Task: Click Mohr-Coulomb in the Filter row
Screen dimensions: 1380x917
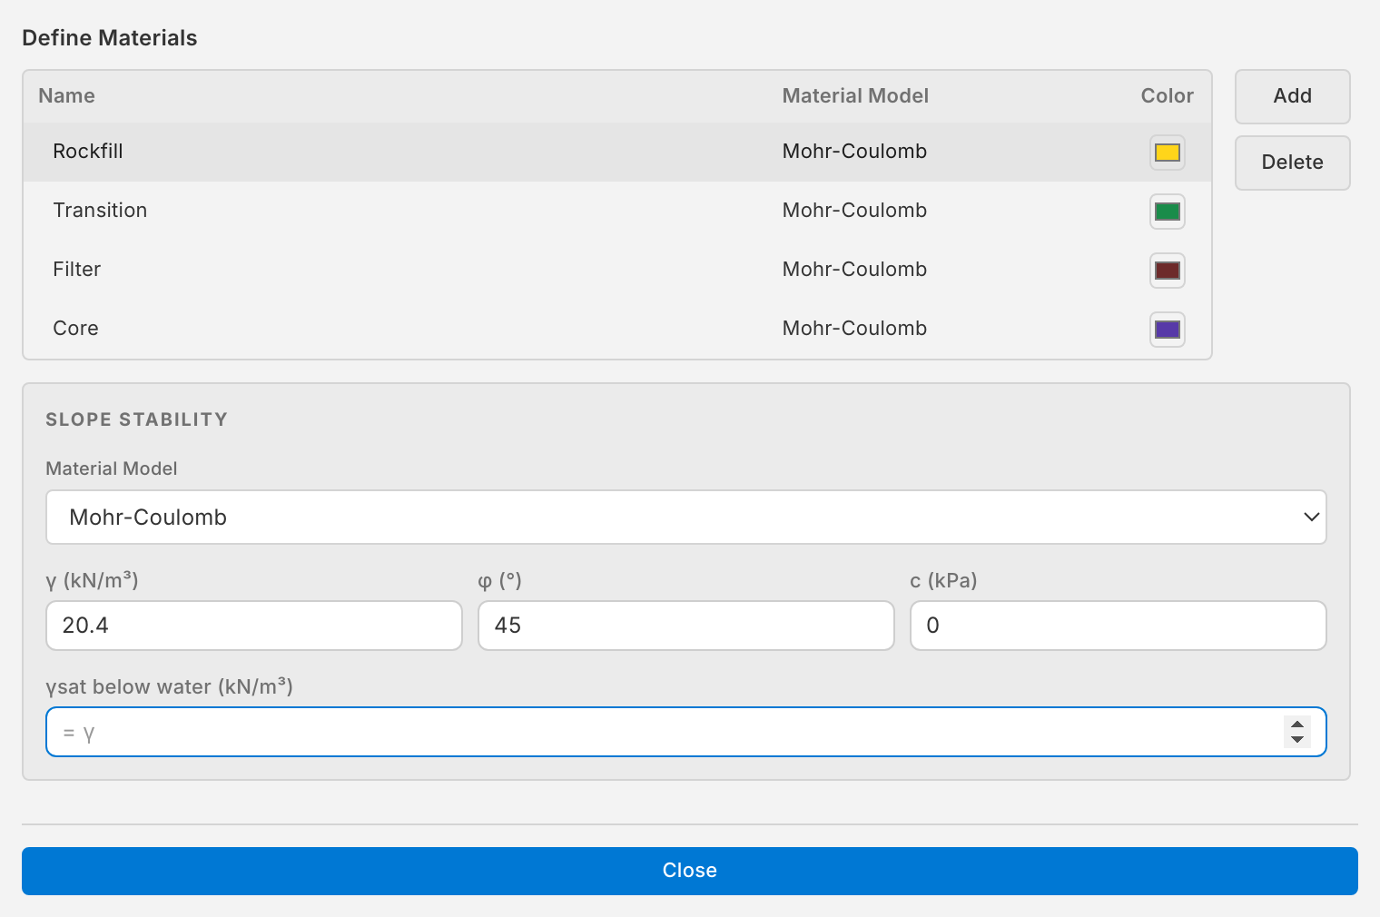Action: tap(854, 270)
